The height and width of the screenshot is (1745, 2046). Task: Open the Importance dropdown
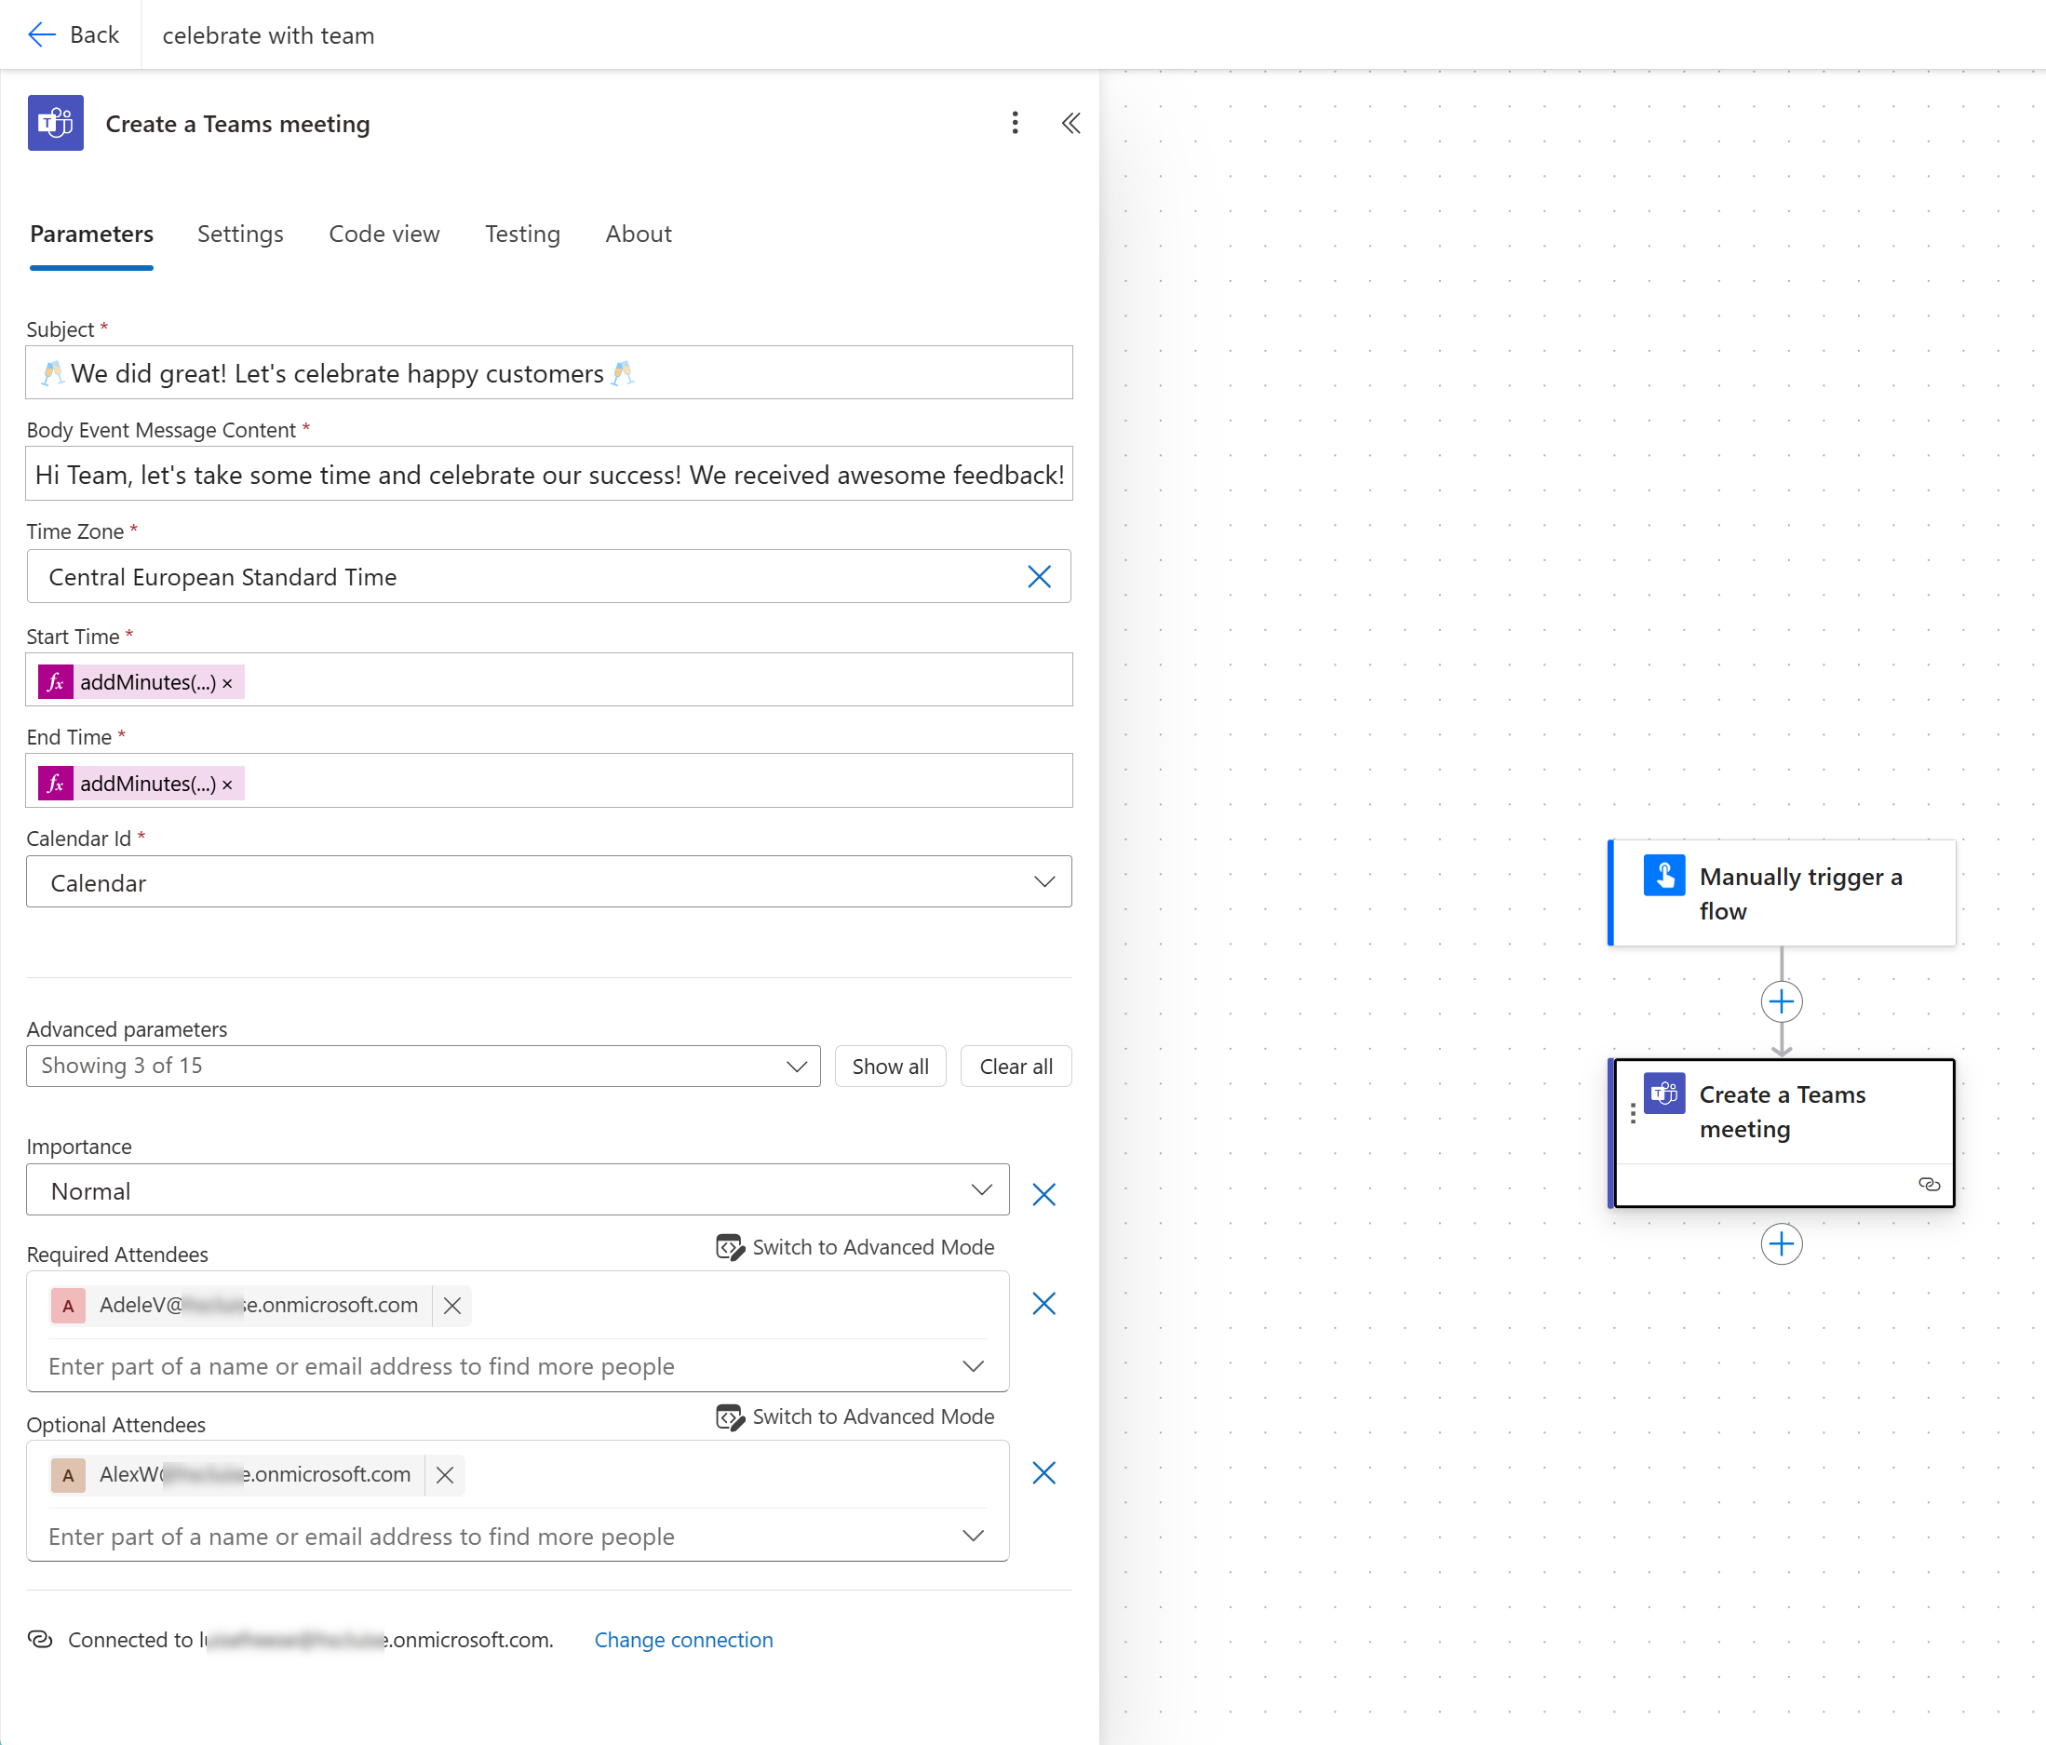point(518,1190)
